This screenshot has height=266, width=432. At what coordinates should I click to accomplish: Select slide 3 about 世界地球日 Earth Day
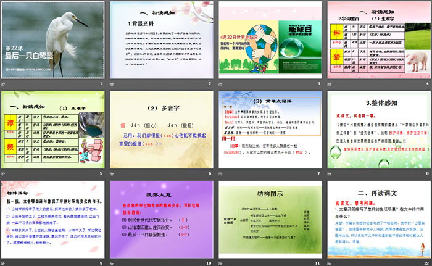[270, 40]
